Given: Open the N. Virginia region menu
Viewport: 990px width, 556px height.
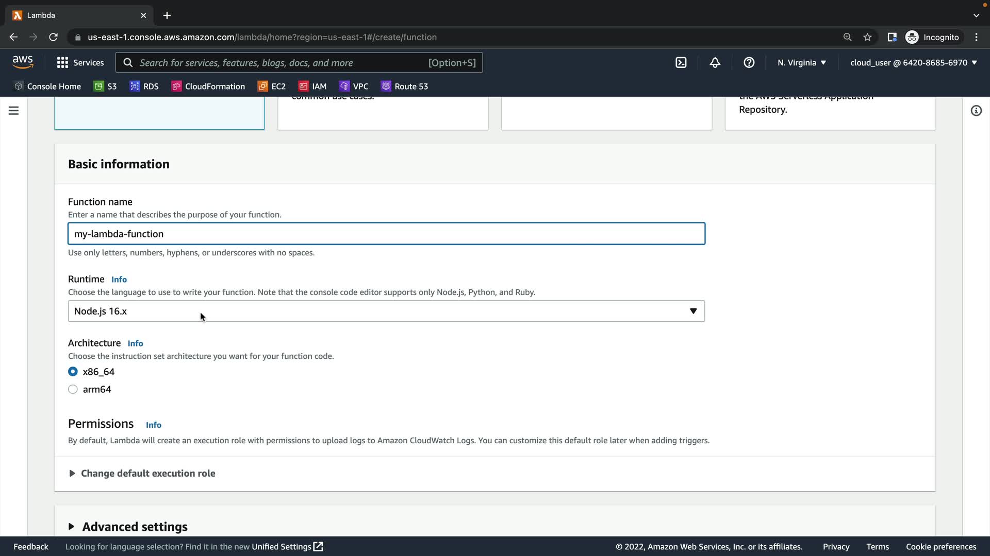Looking at the screenshot, I should pyautogui.click(x=801, y=62).
